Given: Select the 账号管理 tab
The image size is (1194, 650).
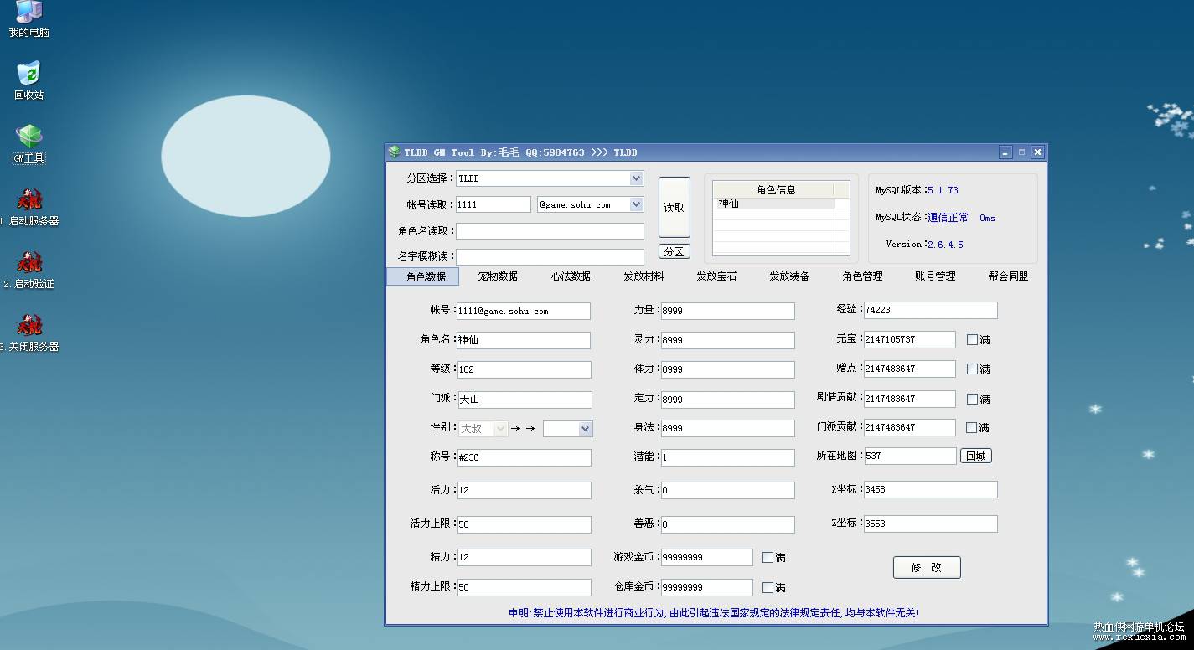Looking at the screenshot, I should 935,276.
